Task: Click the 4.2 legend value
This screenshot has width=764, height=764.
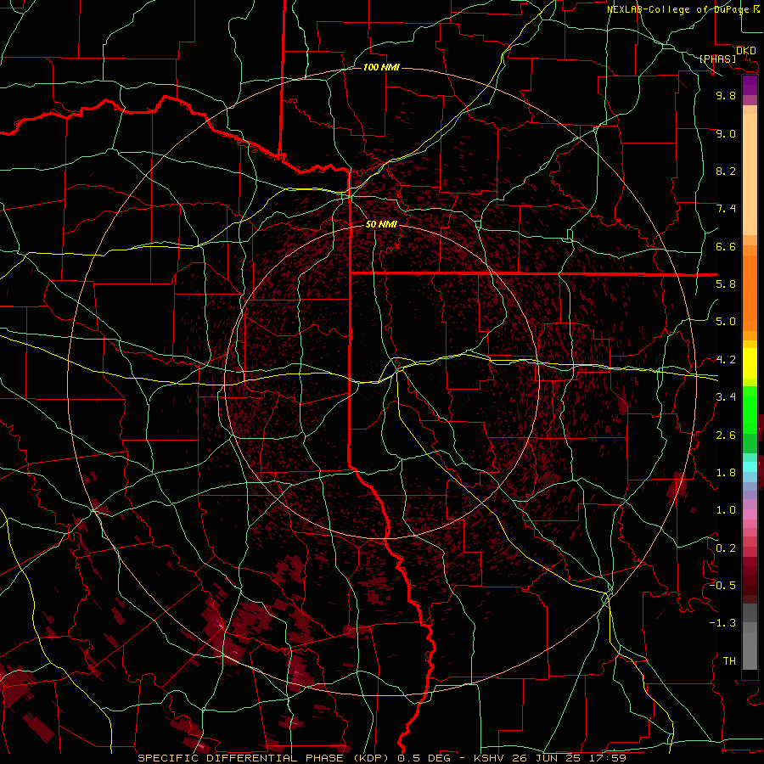Action: (726, 360)
